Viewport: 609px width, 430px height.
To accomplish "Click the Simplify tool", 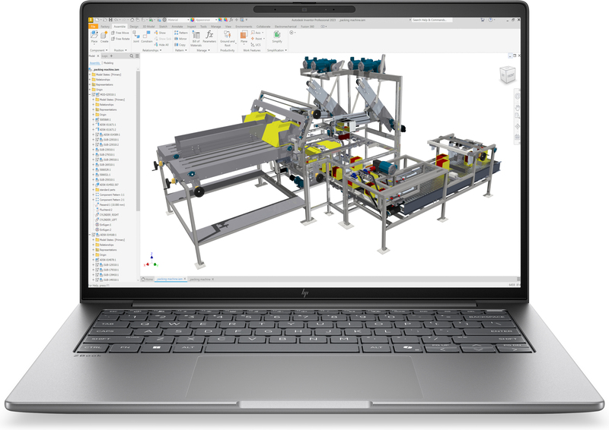I will point(277,37).
